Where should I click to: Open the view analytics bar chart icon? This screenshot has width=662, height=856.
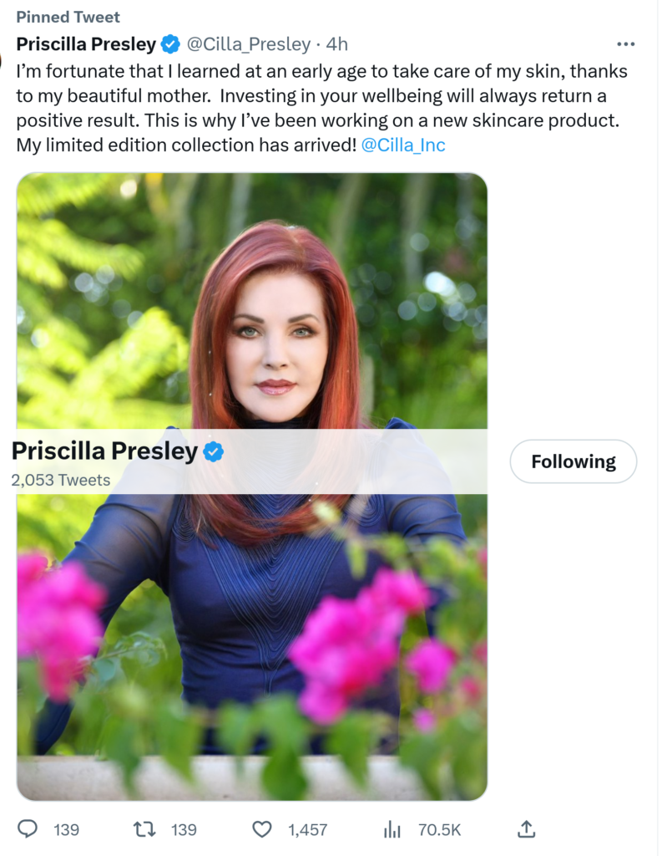392,829
